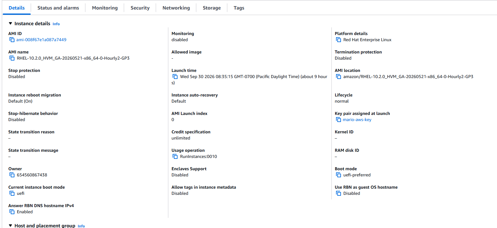Click the Instance auto-recovery label

click(195, 95)
